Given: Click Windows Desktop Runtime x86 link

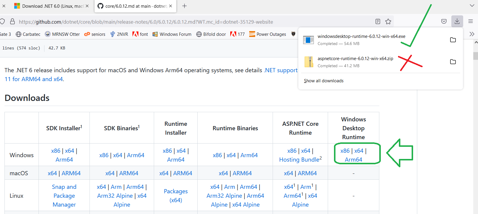Looking at the screenshot, I should 345,151.
